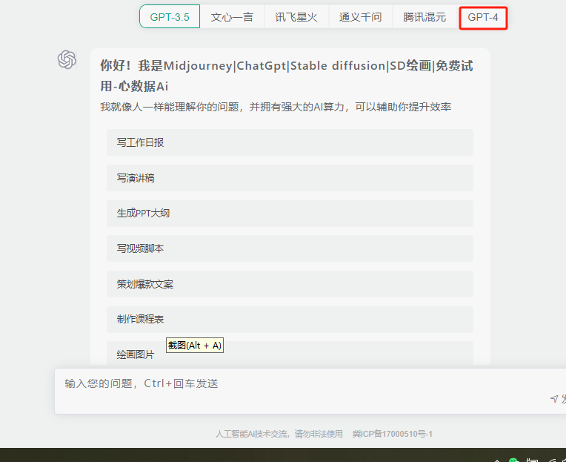This screenshot has height=462, width=566.
Task: Select the 文心一言 model tab
Action: tap(232, 16)
